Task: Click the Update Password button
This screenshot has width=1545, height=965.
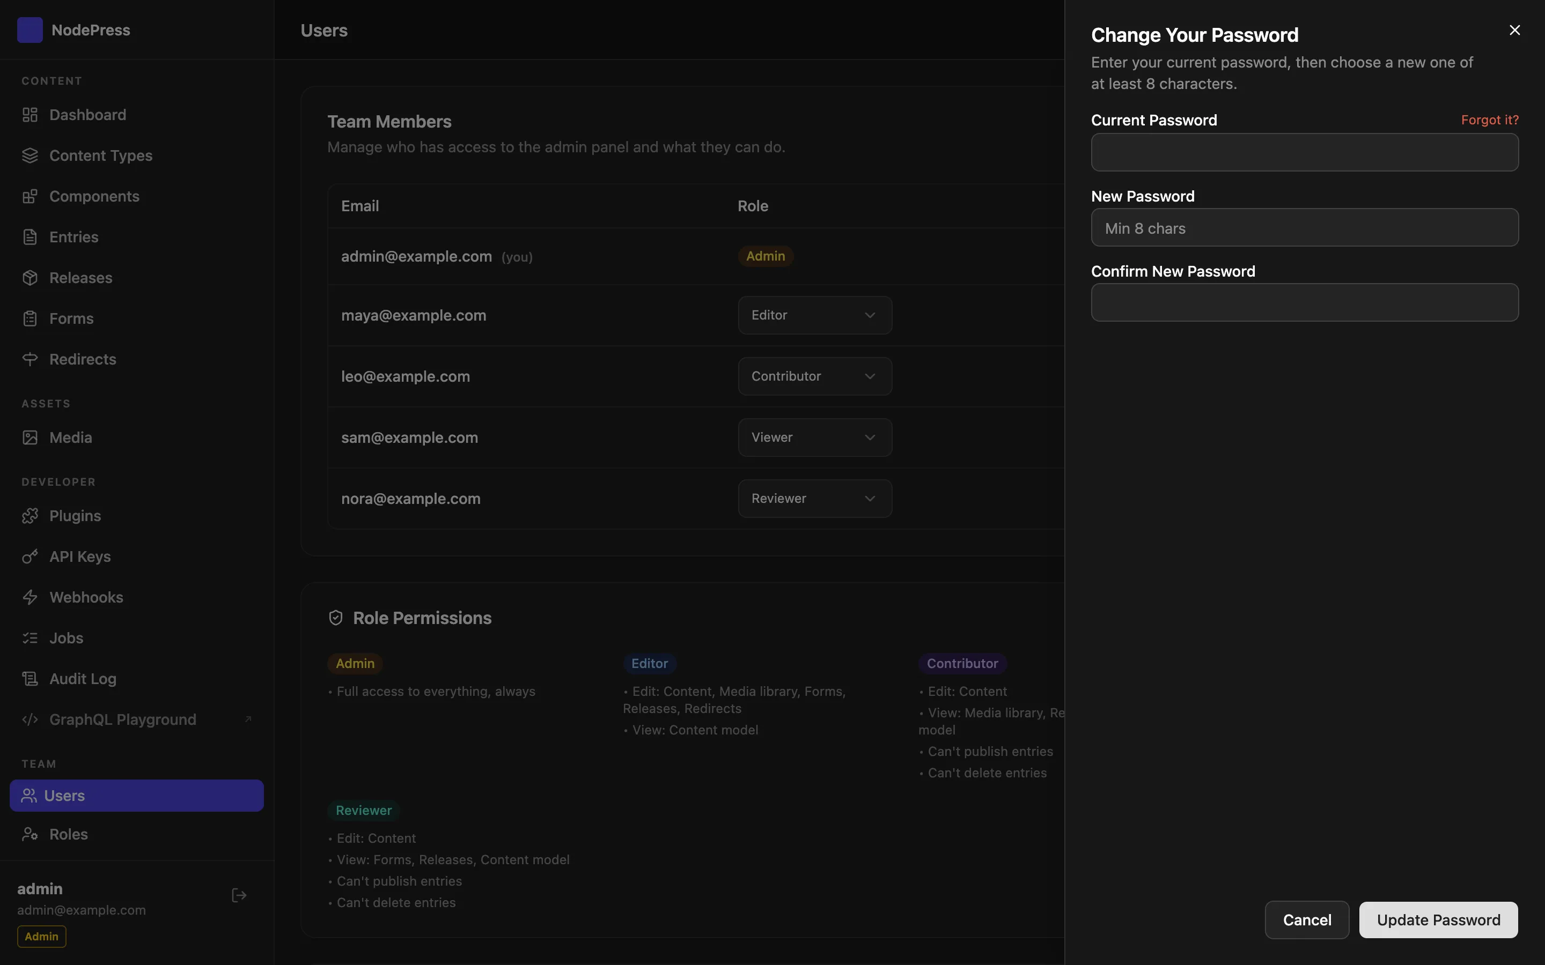Action: click(1438, 919)
